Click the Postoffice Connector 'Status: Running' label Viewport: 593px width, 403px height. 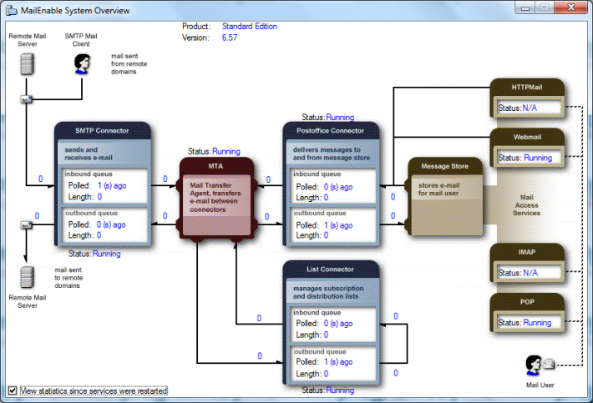(328, 118)
